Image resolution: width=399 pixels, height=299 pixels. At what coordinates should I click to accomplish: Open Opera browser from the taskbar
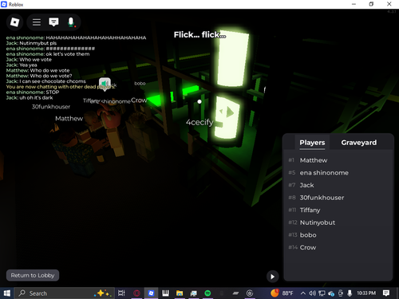click(136, 293)
